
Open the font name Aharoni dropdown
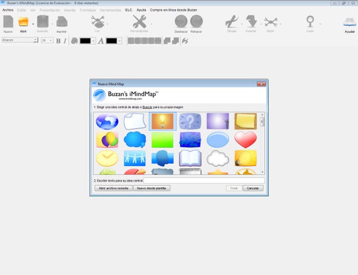(x=35, y=40)
